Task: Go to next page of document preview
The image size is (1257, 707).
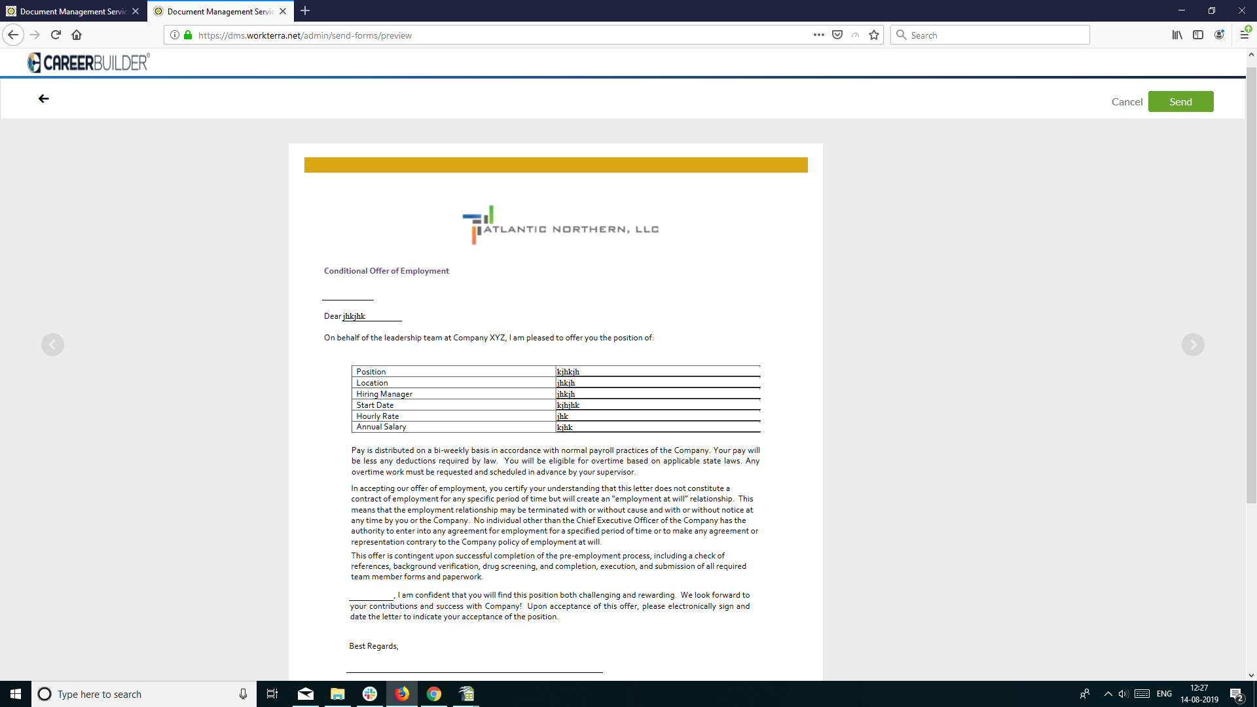Action: pyautogui.click(x=1193, y=345)
